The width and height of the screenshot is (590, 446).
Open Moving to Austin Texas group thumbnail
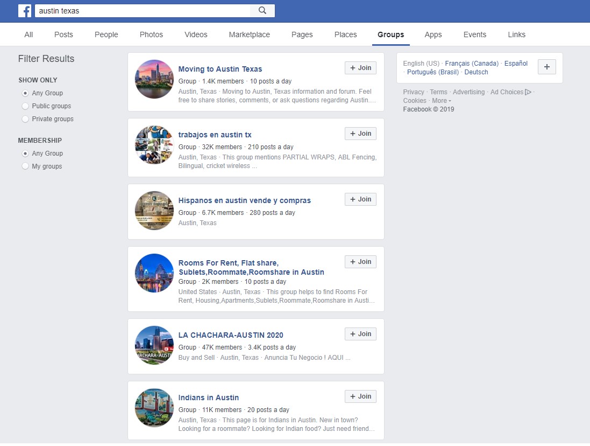pos(154,79)
